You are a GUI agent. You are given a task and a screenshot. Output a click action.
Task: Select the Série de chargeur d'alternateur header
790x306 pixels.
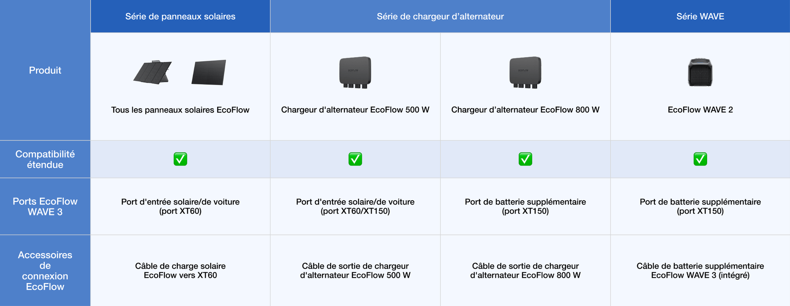(440, 17)
